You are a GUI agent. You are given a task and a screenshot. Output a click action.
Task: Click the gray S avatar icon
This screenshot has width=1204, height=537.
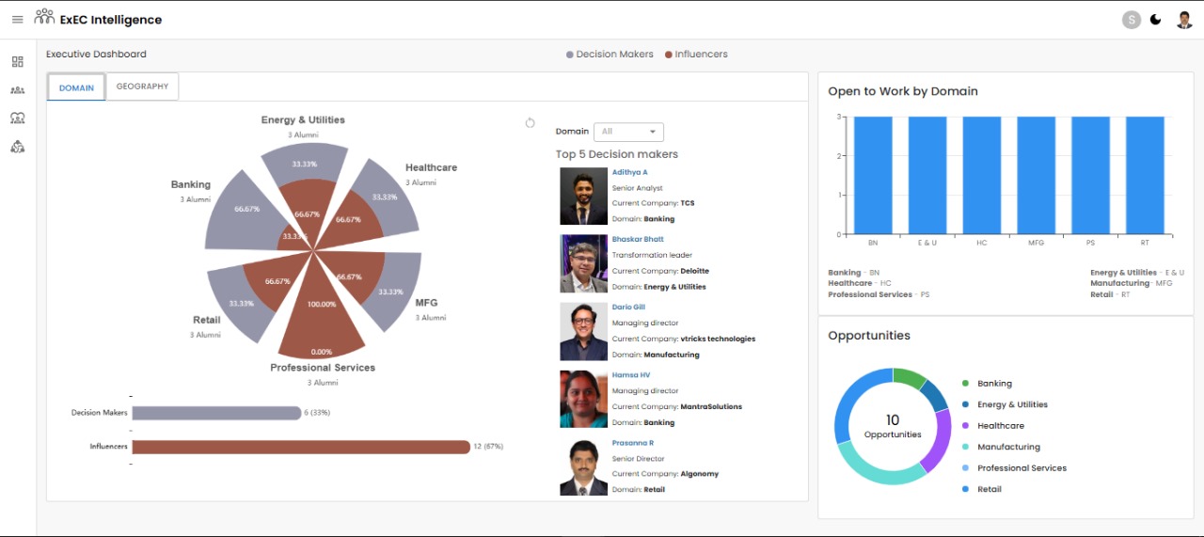[x=1131, y=20]
